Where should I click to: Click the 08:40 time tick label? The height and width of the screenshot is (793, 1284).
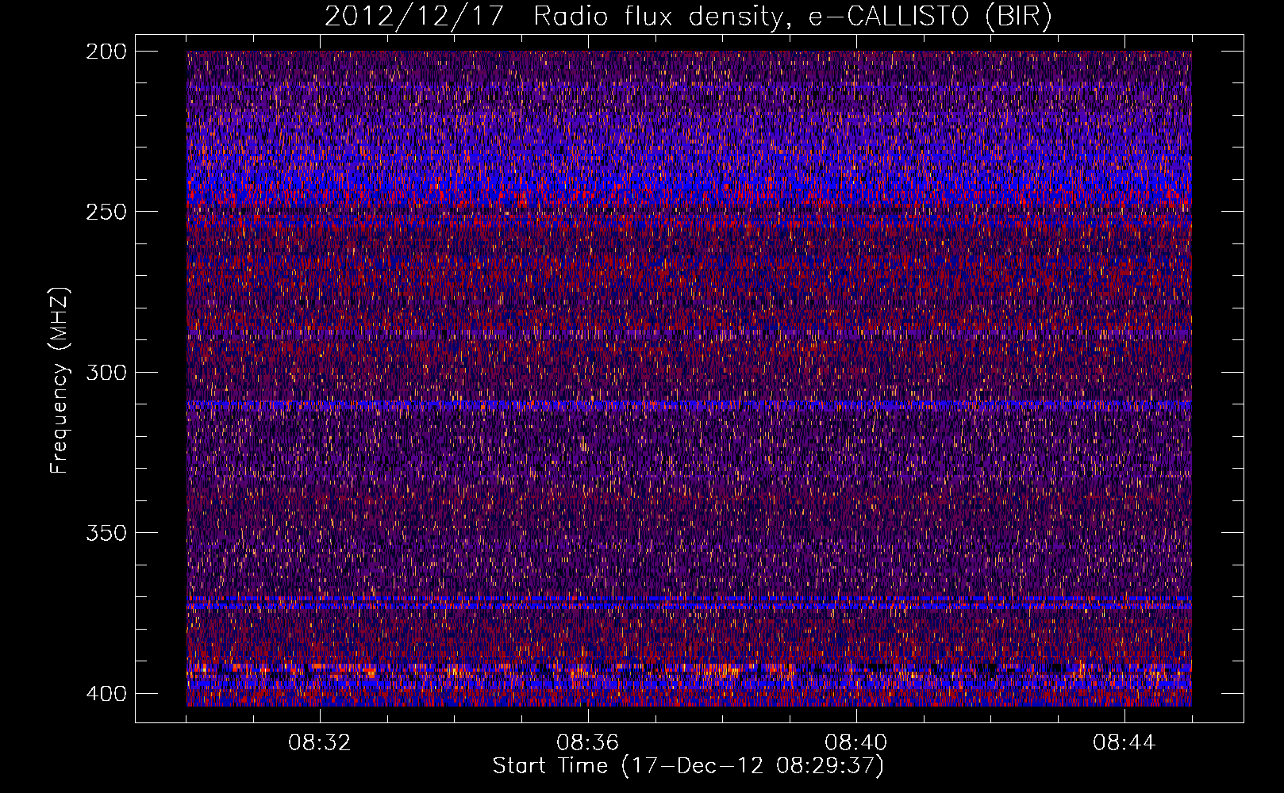856,743
